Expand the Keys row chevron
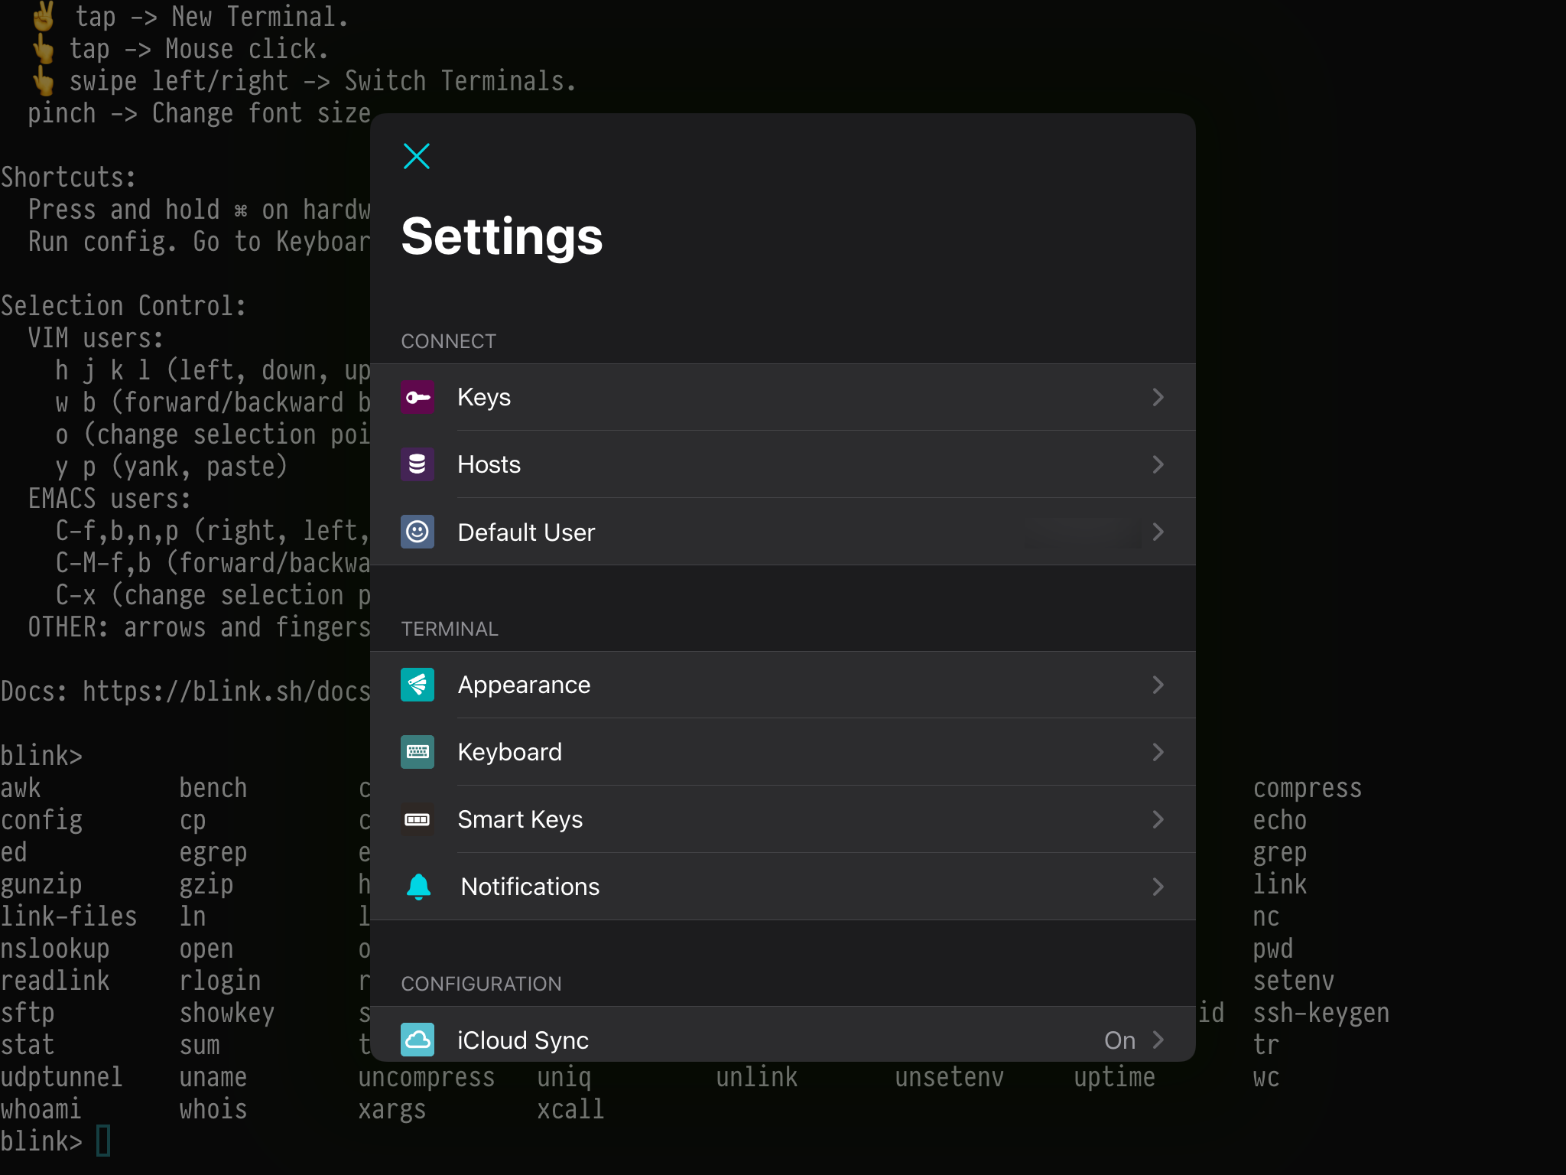 click(1158, 397)
